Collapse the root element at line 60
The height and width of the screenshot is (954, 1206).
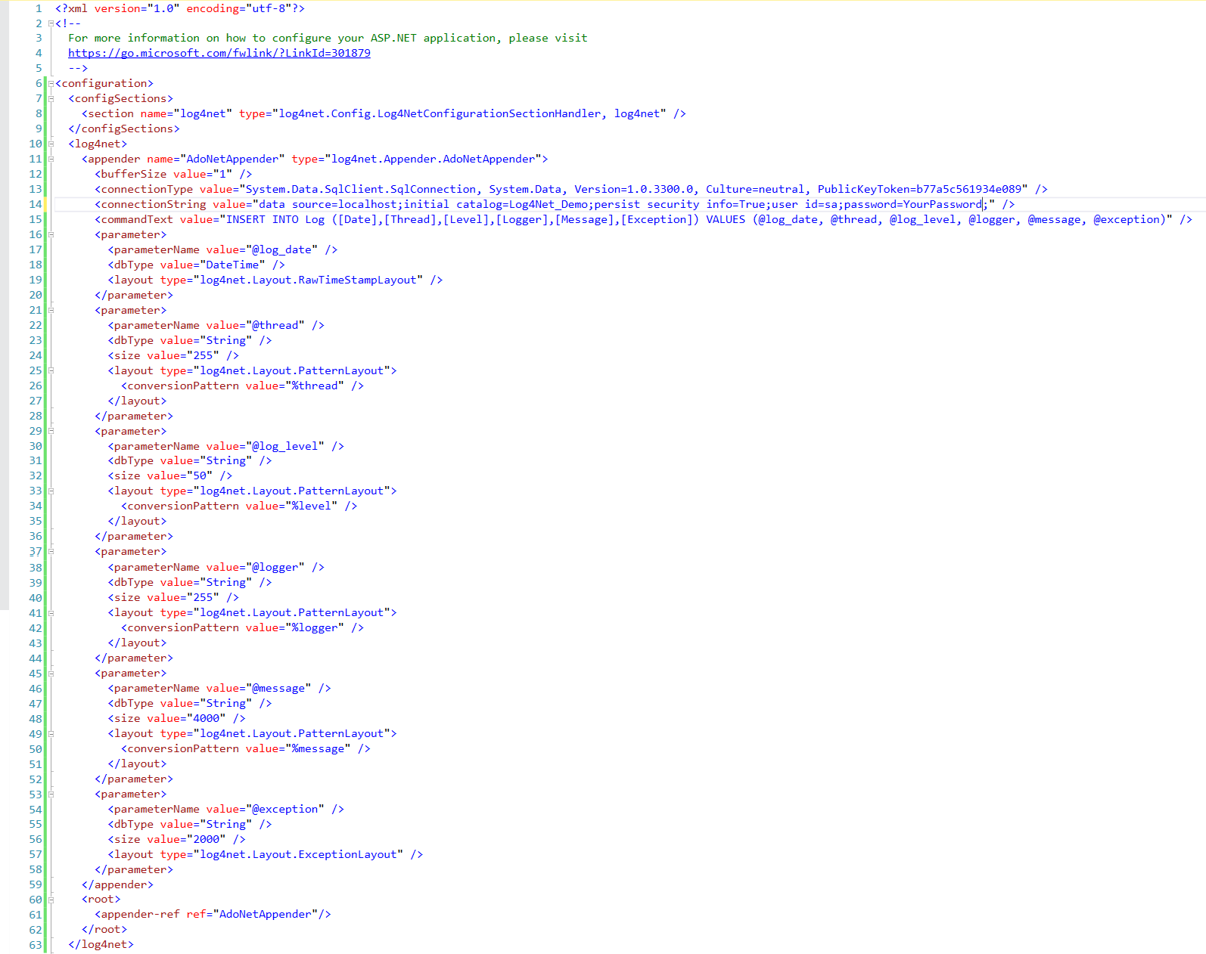[x=51, y=899]
